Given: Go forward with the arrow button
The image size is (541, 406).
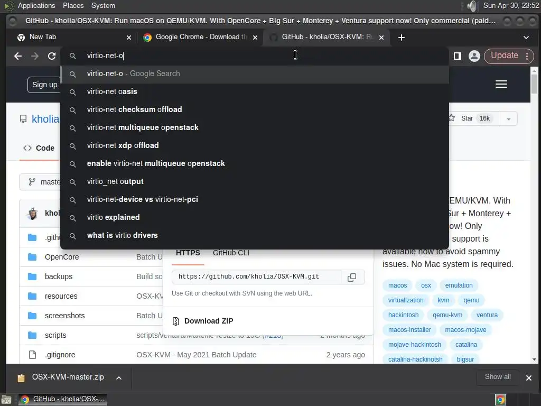Looking at the screenshot, I should 34,56.
